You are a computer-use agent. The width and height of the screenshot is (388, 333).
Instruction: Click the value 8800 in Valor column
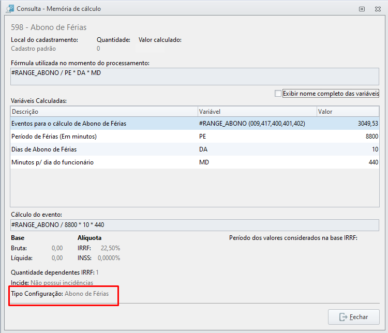tap(372, 137)
